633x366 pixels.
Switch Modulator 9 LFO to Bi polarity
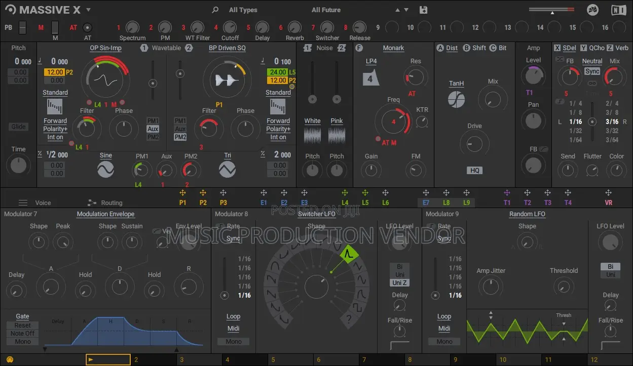[610, 265]
